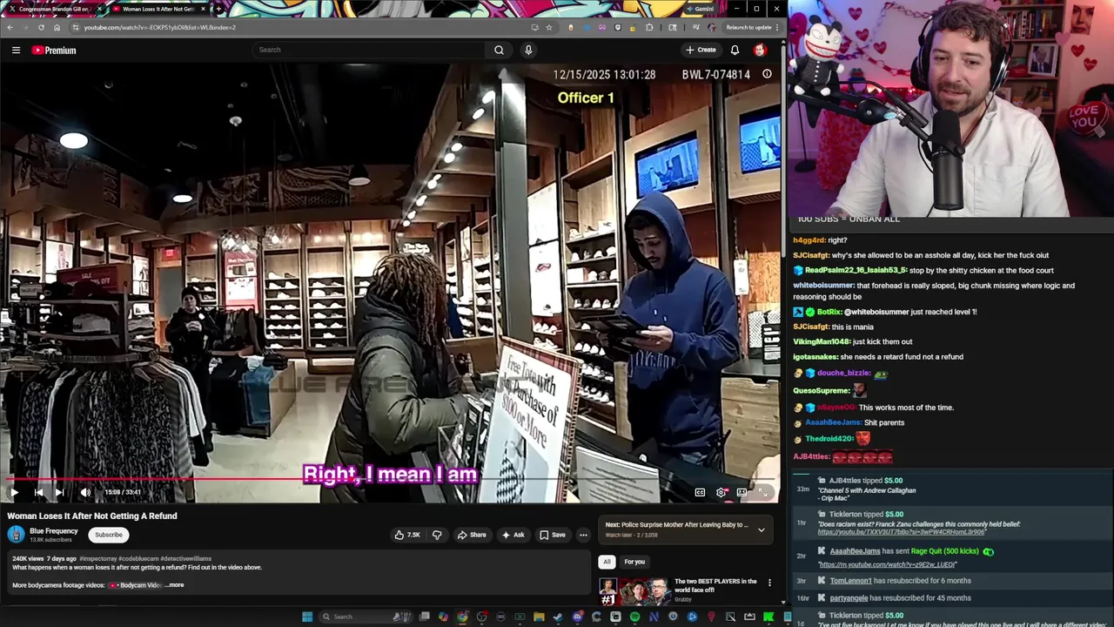Screen dimensions: 1114x627
Task: Seek along the red video progress bar
Action: click(390, 479)
